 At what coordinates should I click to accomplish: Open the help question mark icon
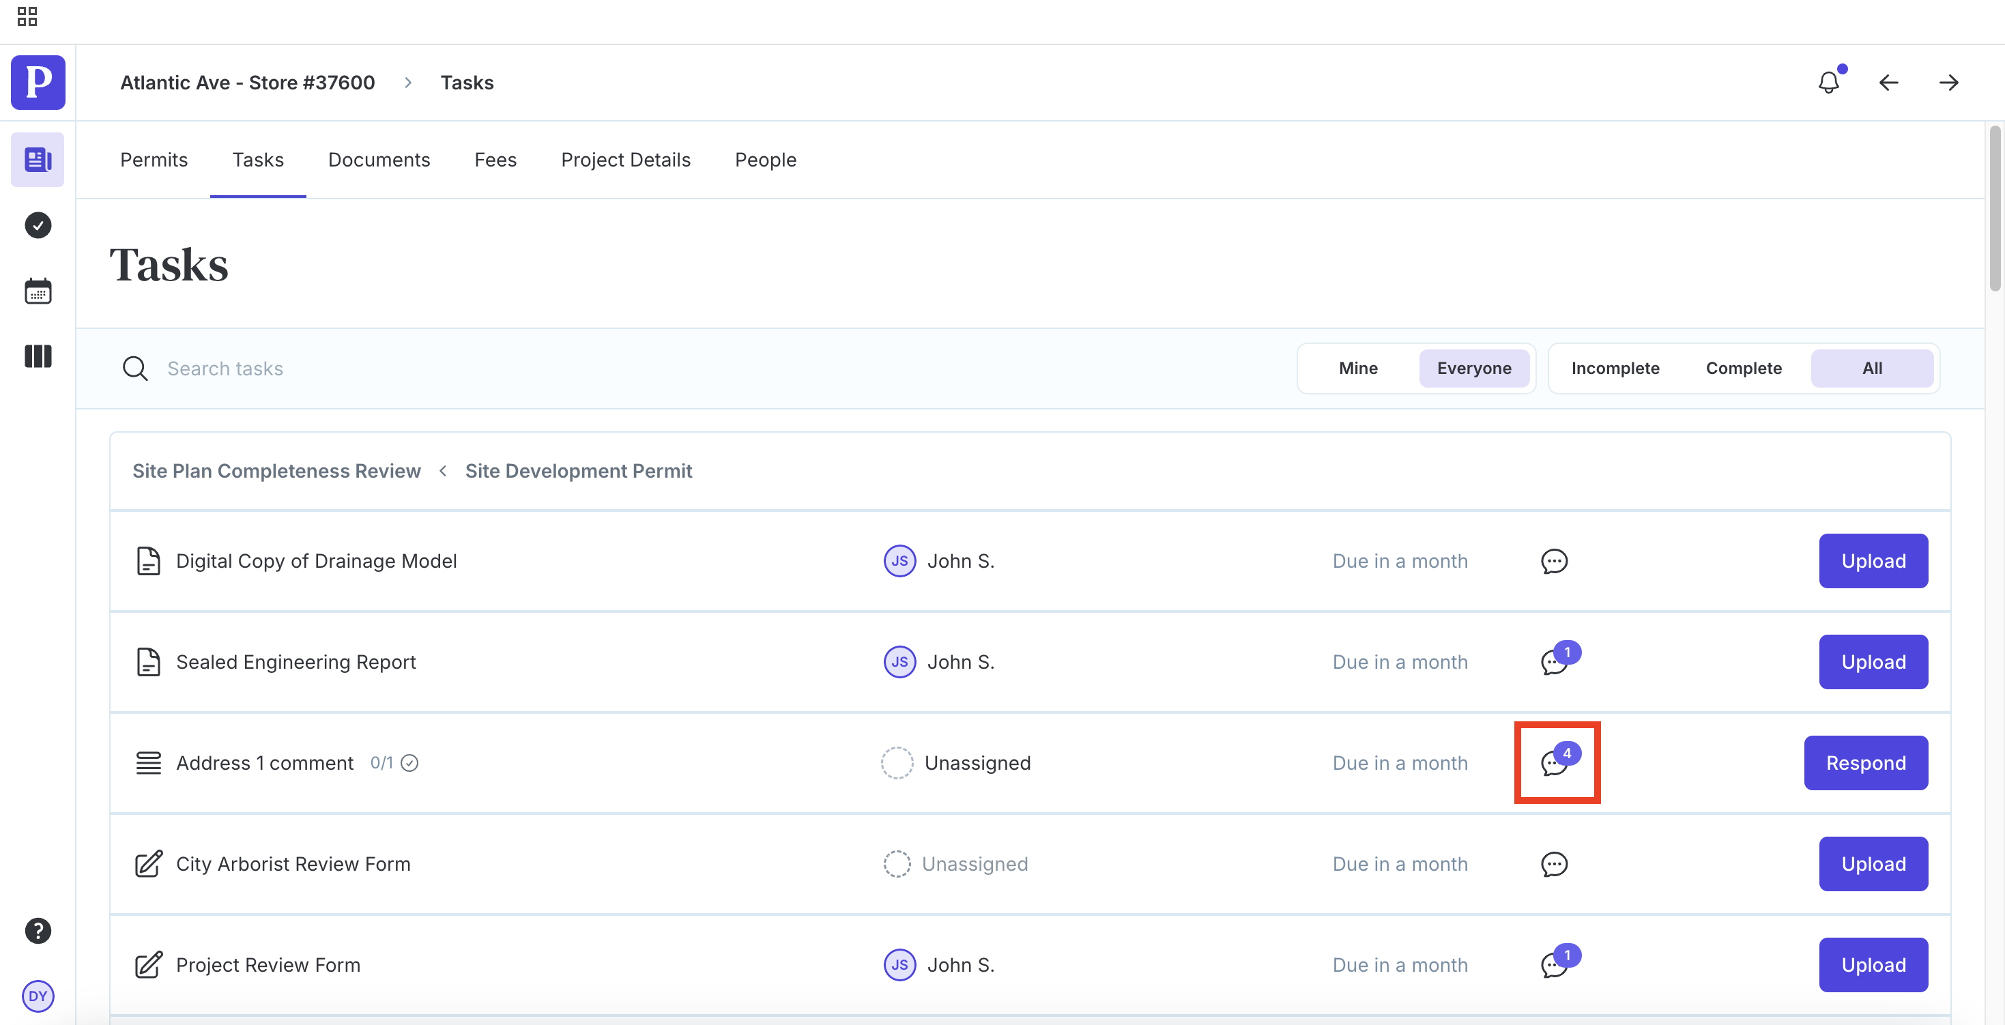tap(38, 930)
